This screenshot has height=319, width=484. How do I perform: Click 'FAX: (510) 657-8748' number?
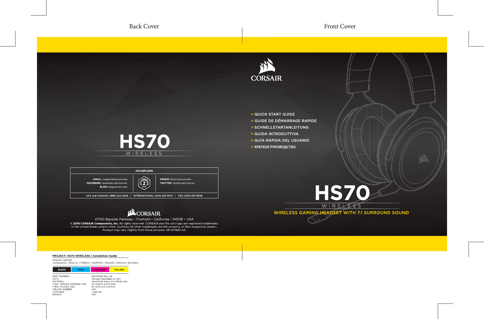tap(190, 196)
